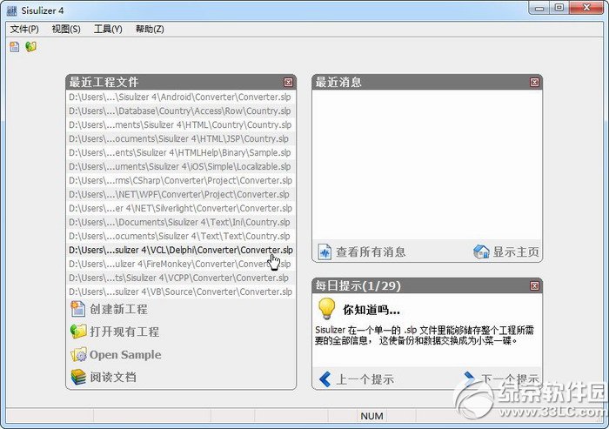Image resolution: width=609 pixels, height=429 pixels.
Task: Open recent file CSharp\Converter\Project\Converter.slp
Action: point(181,181)
